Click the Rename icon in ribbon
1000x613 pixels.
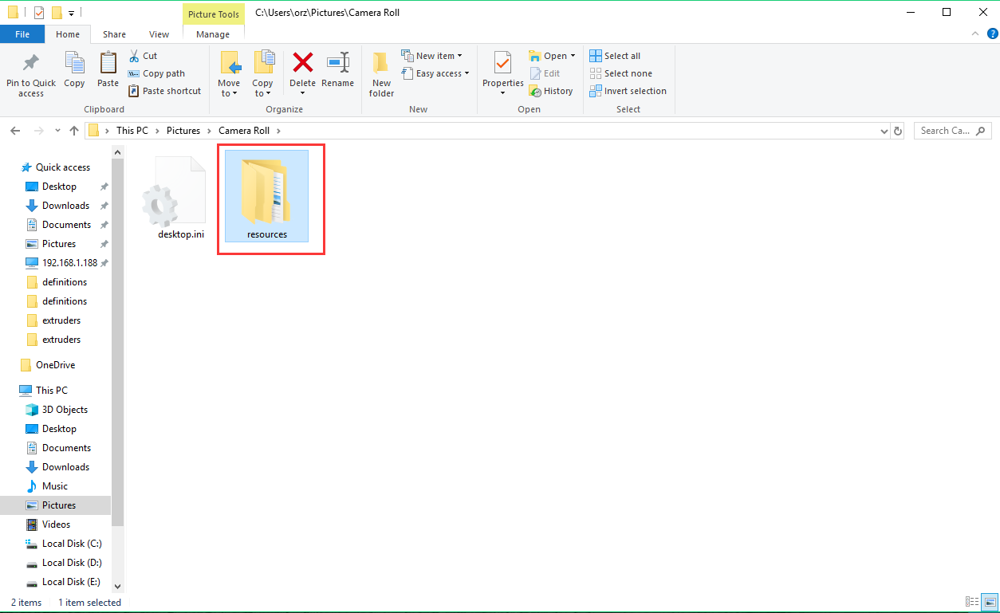(337, 64)
